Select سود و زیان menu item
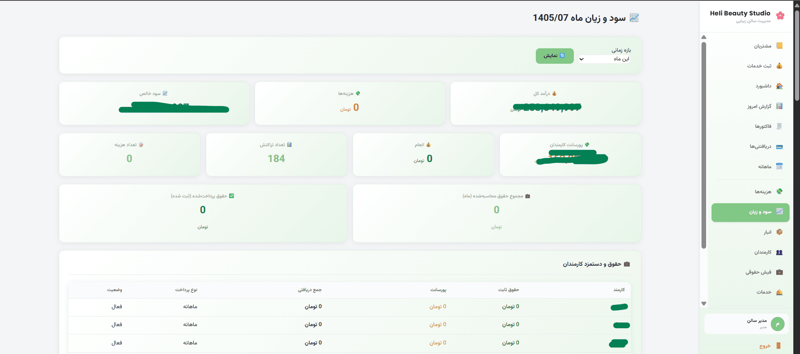Screen dimensions: 800x354 click(750, 212)
